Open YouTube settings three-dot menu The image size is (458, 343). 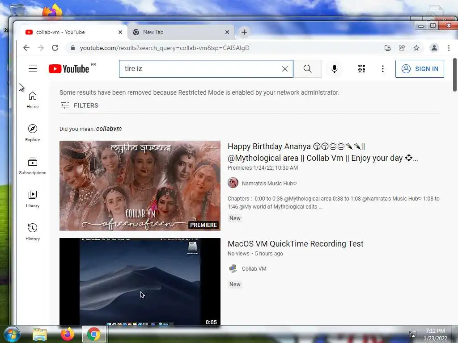pyautogui.click(x=383, y=68)
